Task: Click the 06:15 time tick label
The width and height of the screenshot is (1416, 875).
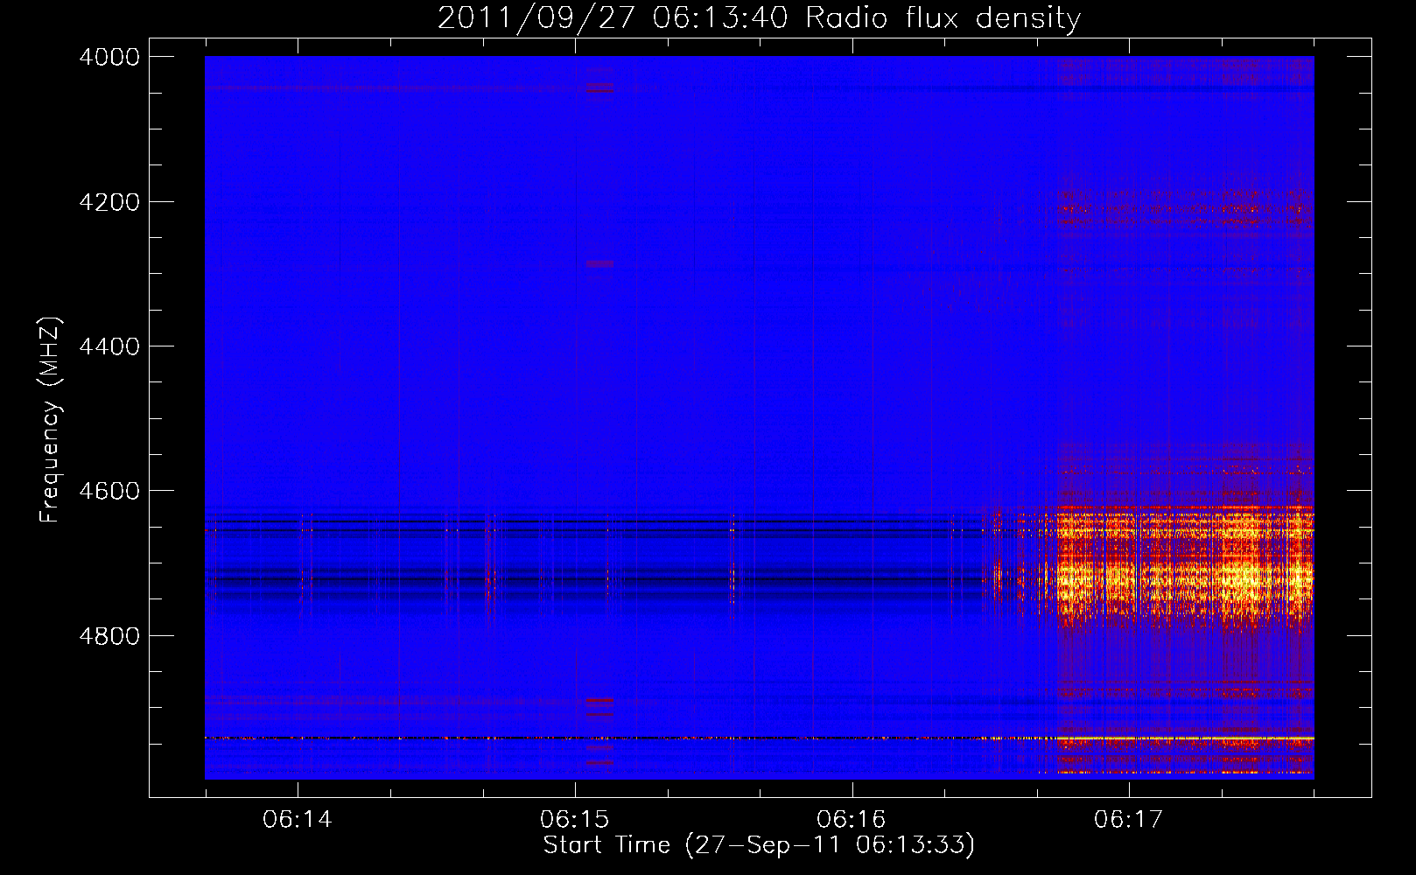Action: pyautogui.click(x=575, y=819)
